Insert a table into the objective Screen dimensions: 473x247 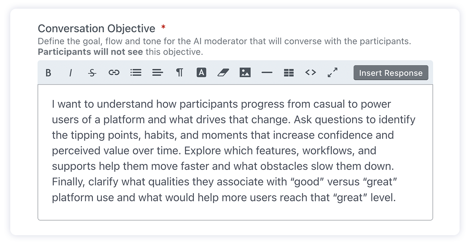pyautogui.click(x=289, y=72)
